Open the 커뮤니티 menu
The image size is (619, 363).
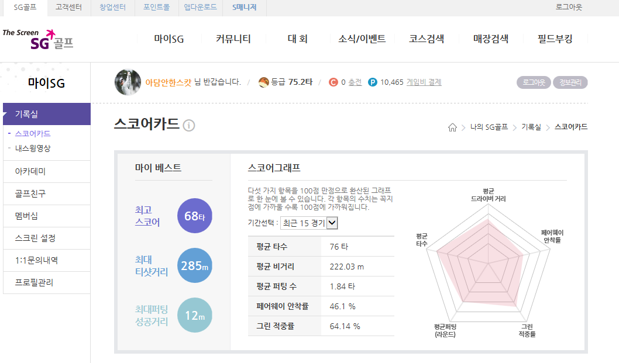(233, 39)
